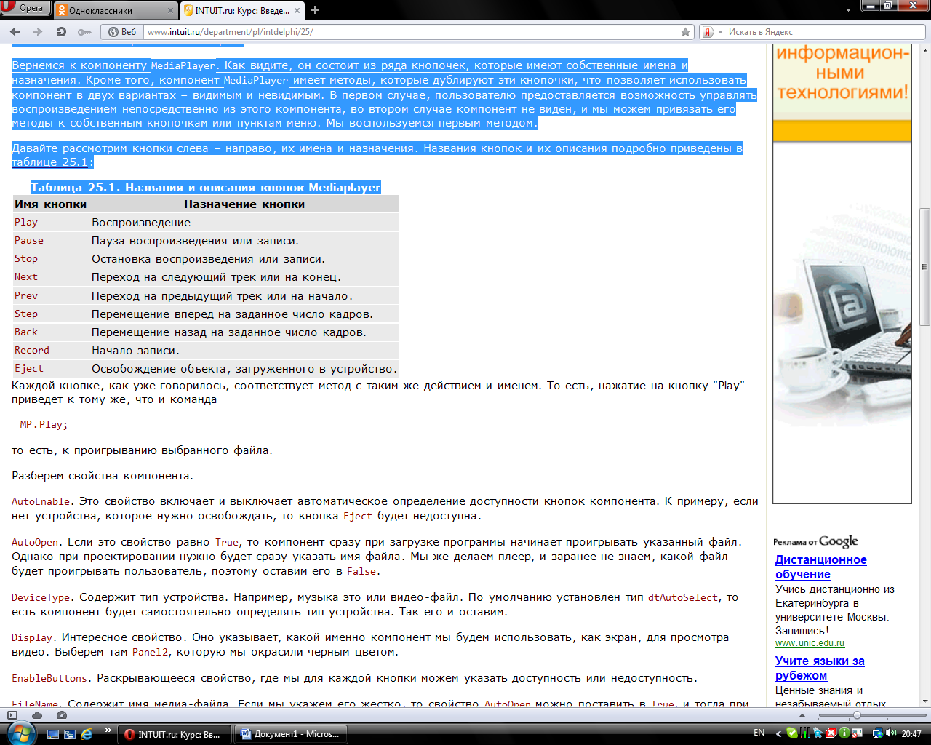
Task: Click the Opera Link cloud icon
Action: click(37, 715)
